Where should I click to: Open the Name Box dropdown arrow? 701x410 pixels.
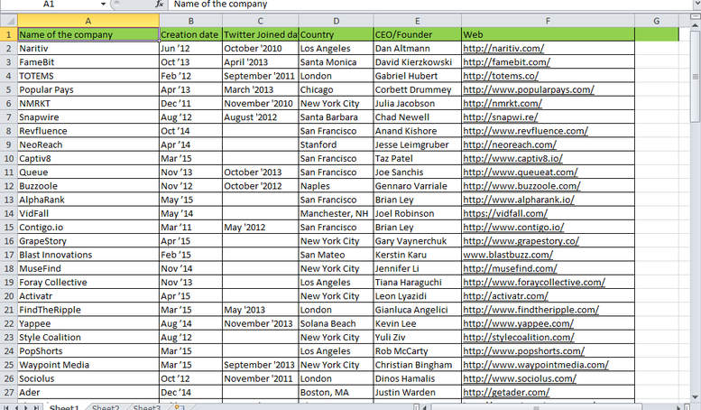coord(103,4)
